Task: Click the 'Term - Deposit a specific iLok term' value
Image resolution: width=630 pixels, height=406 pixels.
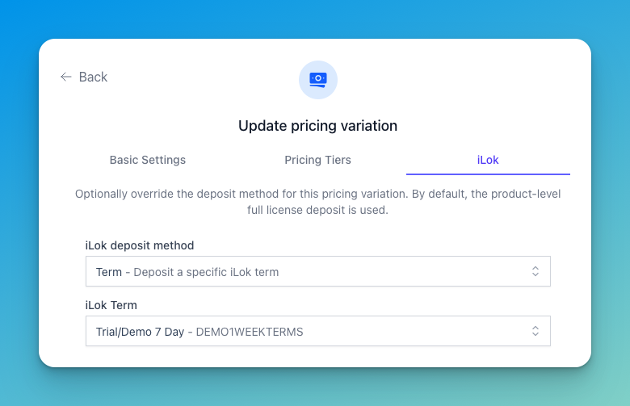Action: point(187,272)
